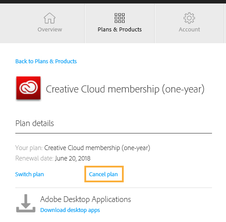Click the dark bar above the tabs
The height and width of the screenshot is (222, 226).
click(113, 2)
